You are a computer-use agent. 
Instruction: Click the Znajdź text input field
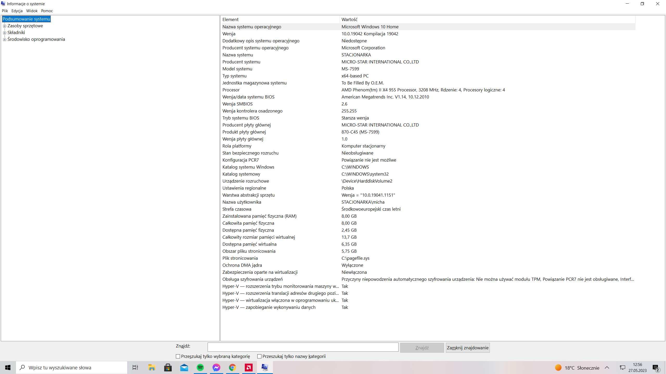pyautogui.click(x=303, y=347)
